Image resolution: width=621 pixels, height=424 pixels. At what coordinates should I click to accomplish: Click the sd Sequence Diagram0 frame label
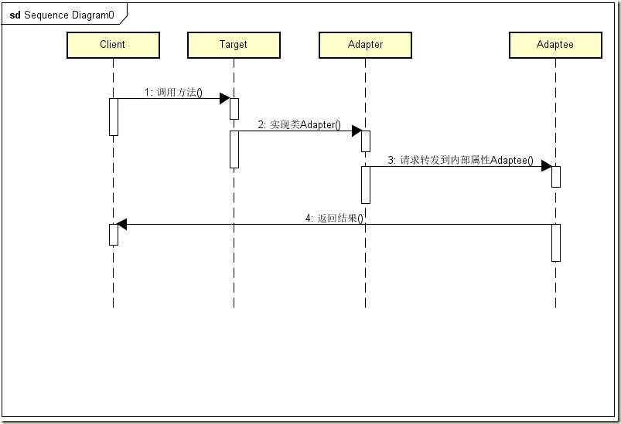(x=62, y=15)
